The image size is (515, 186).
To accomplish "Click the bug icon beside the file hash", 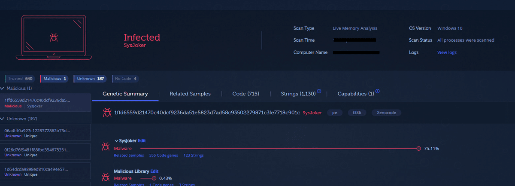I will tap(107, 113).
